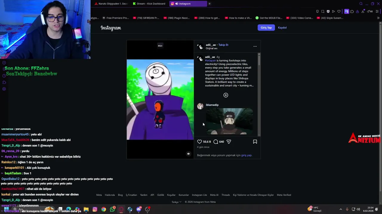
Task: Open the How to make a VA... bookmark
Action: (x=238, y=18)
